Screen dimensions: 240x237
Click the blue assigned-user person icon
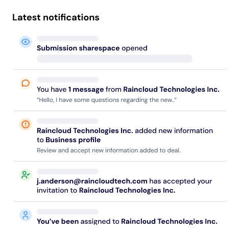pos(26,215)
